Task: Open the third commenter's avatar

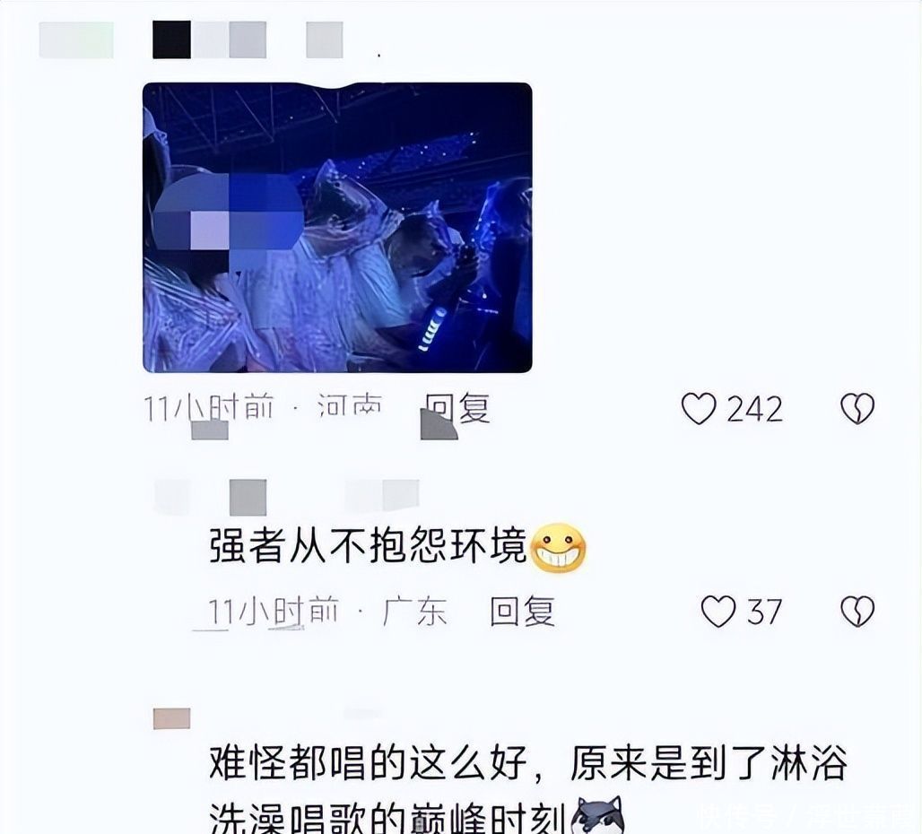Action: [x=171, y=718]
